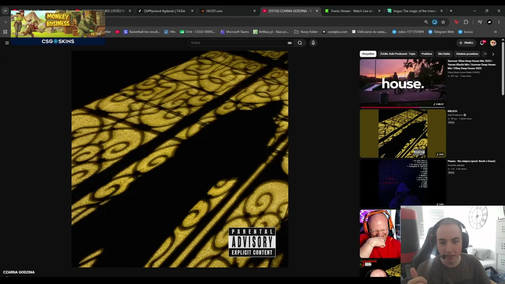Switch to the Imgur browser tab
Screen dimensions: 505x284
coord(415,11)
